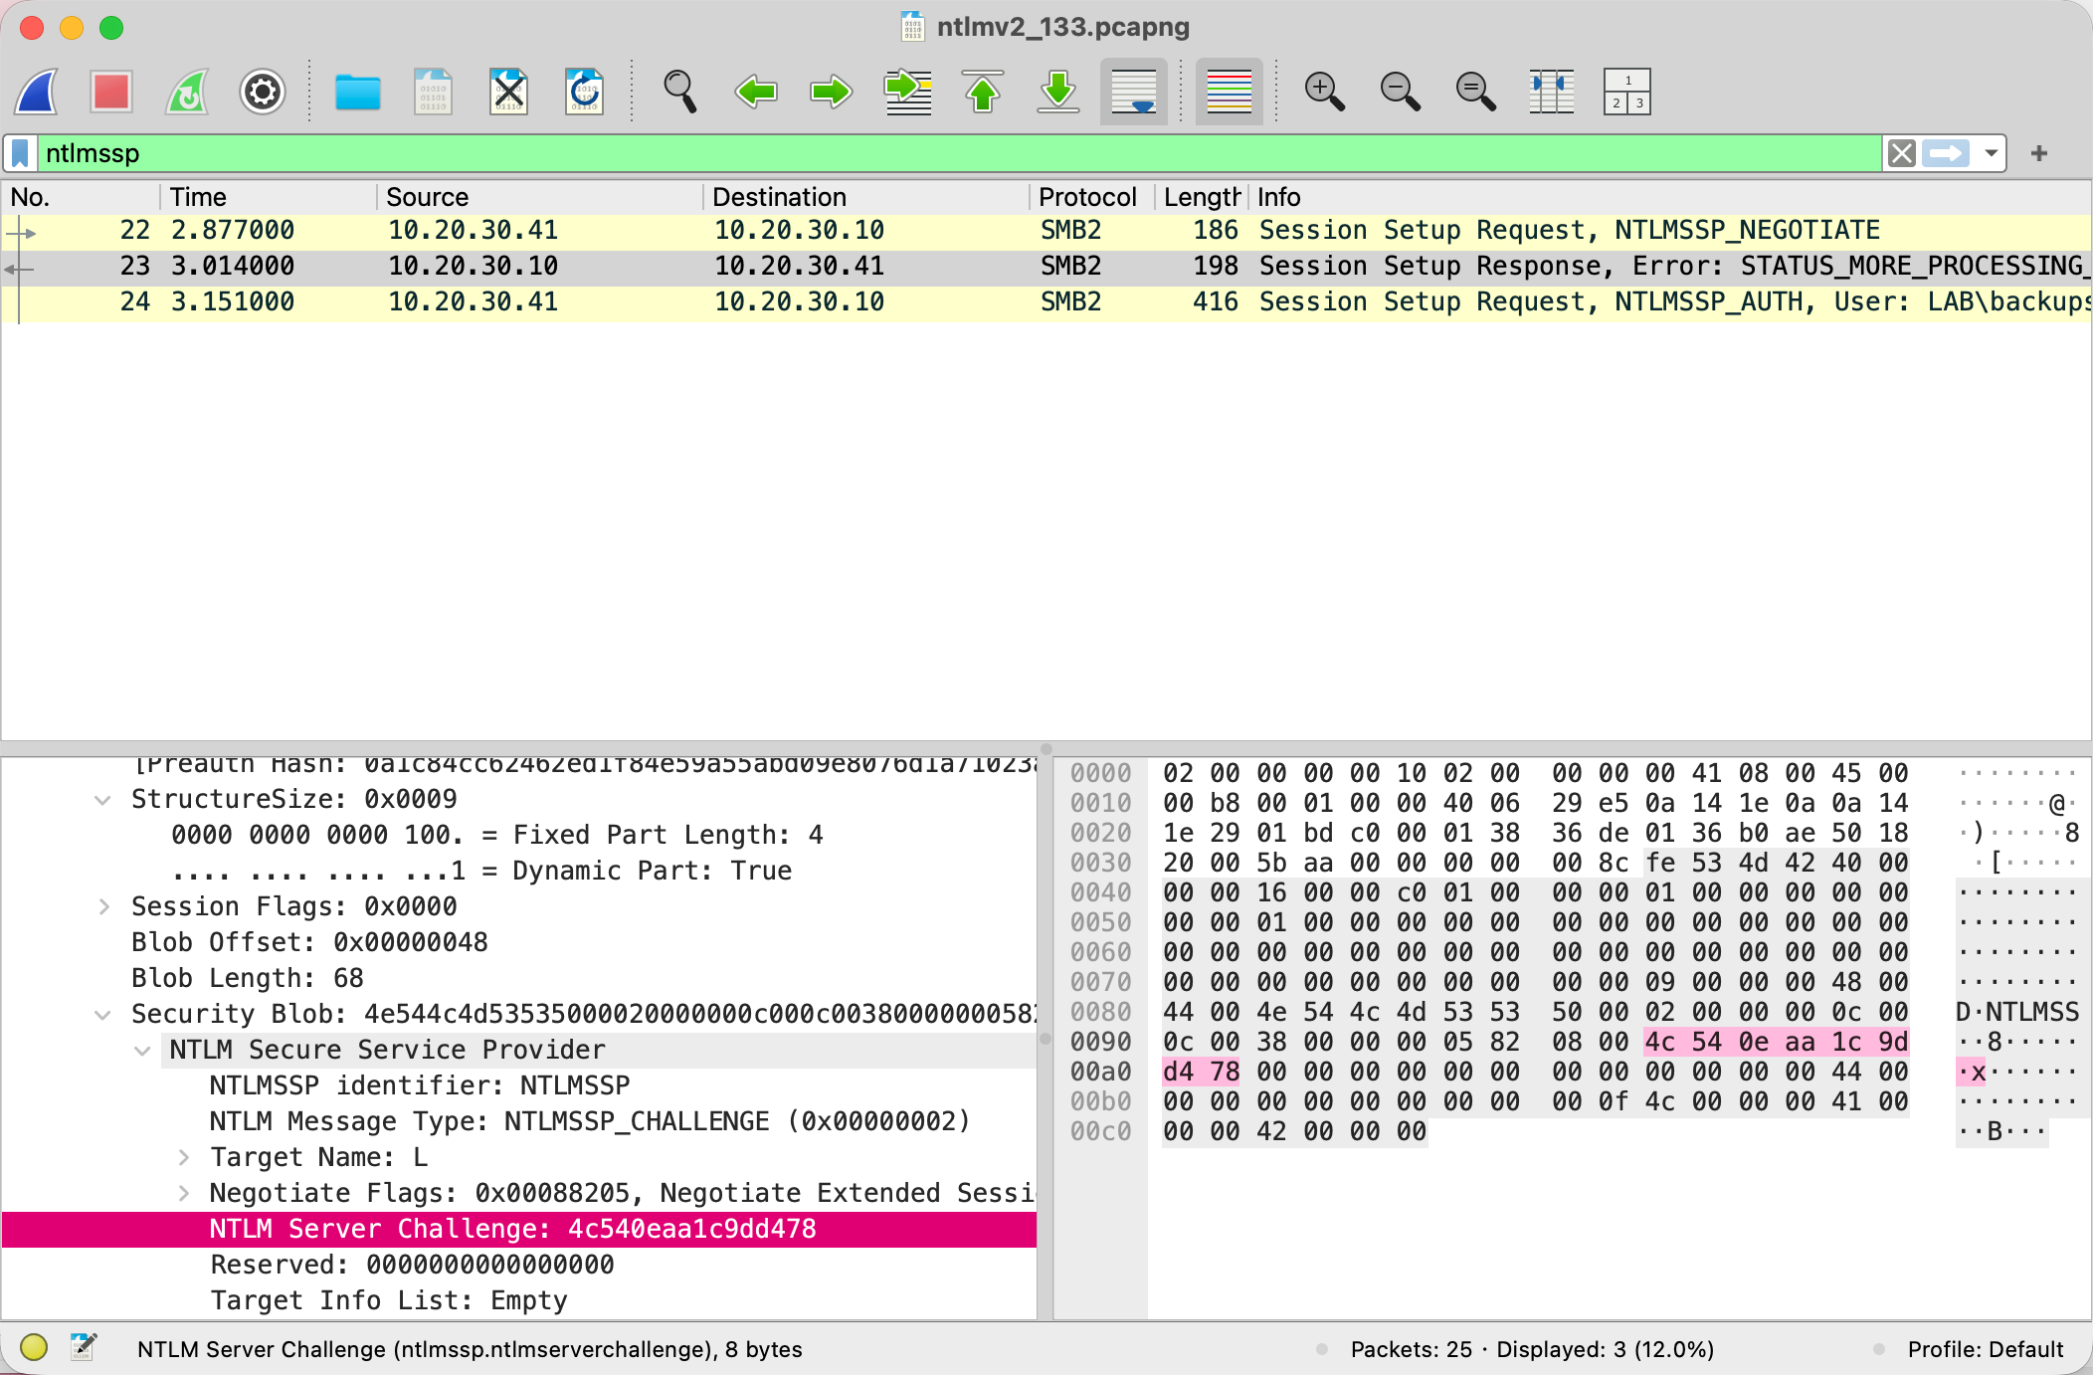
Task: Start capture with the shark fin icon
Action: click(37, 92)
